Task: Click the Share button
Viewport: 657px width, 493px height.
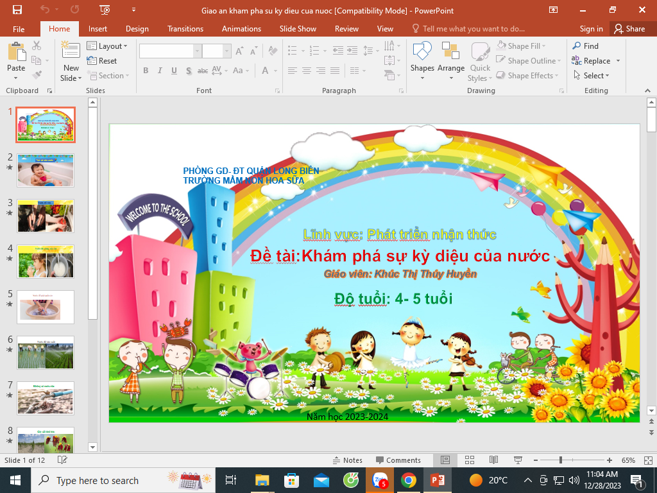Action: 629,29
